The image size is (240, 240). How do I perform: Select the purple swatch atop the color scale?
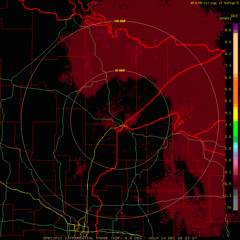(235, 27)
